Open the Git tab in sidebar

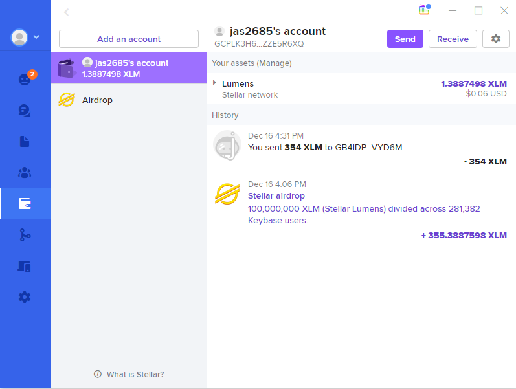[25, 235]
